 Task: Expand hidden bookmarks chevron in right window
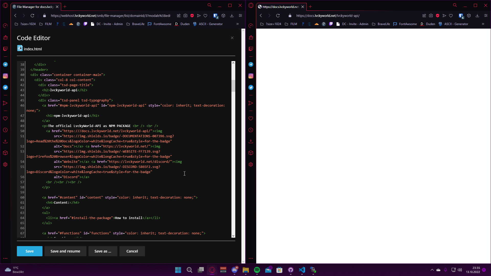[483, 24]
